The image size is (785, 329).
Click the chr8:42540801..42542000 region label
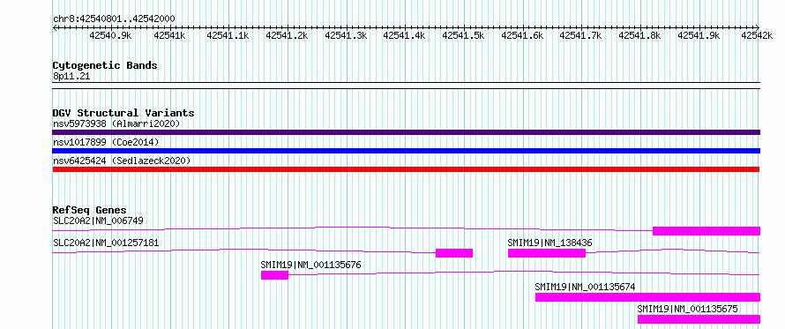point(114,19)
